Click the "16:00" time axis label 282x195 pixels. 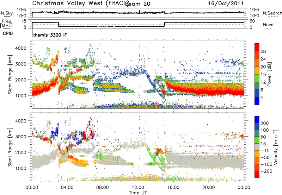click(173, 188)
